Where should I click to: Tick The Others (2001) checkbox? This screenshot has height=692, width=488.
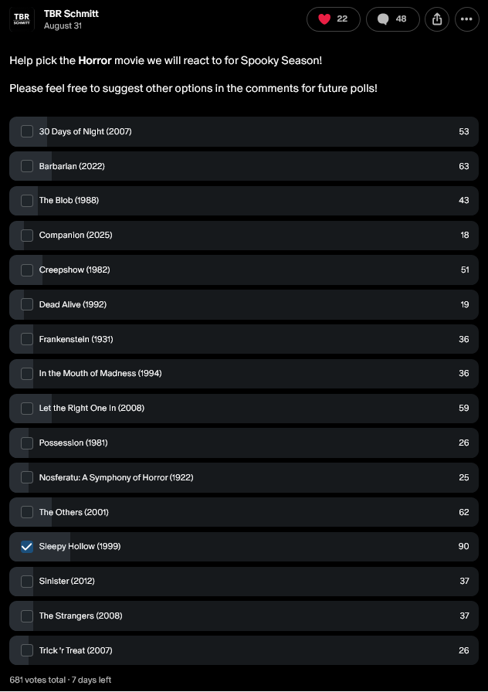(27, 512)
